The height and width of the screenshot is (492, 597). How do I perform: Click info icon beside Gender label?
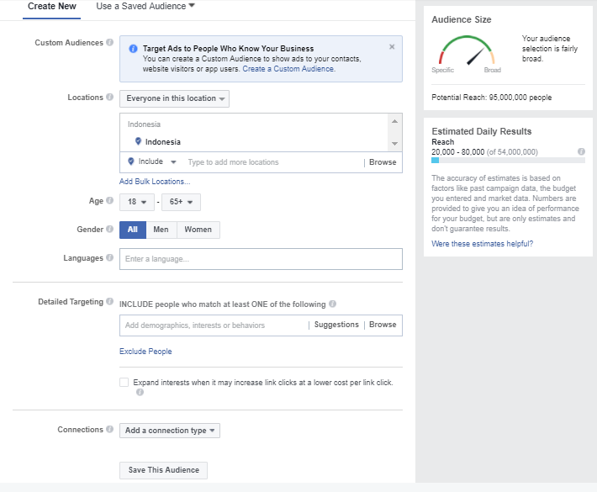(109, 229)
